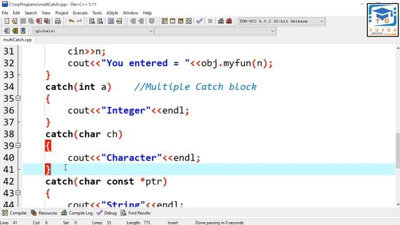Click the Indent toolbar icon
Screen dimensions: 400x225
coord(133,21)
